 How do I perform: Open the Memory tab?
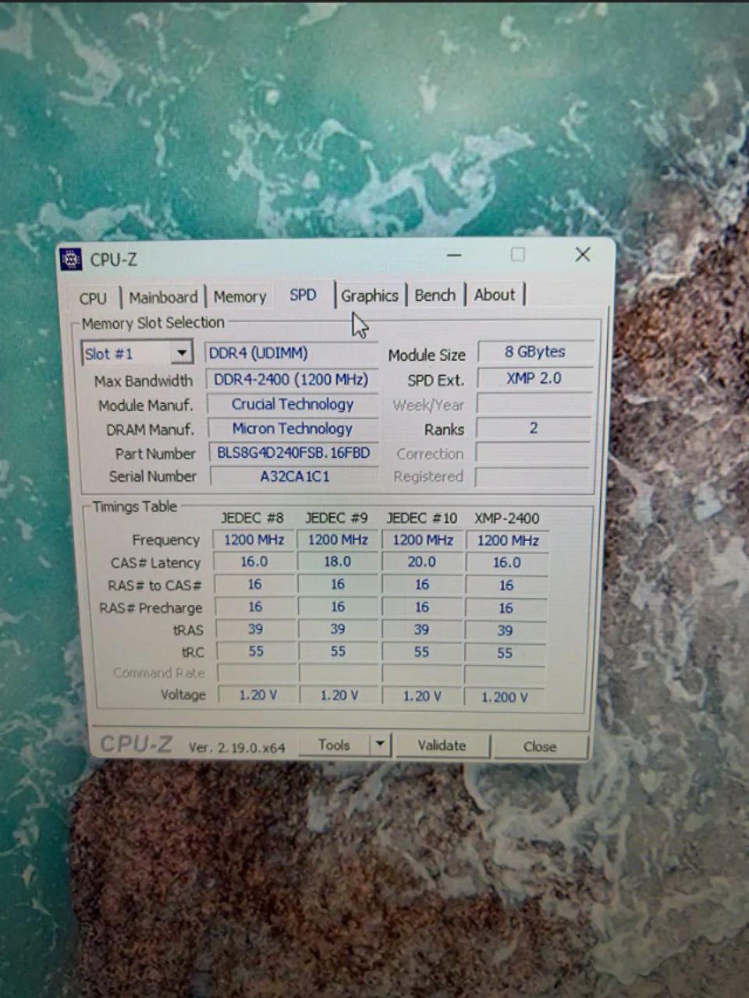[240, 296]
